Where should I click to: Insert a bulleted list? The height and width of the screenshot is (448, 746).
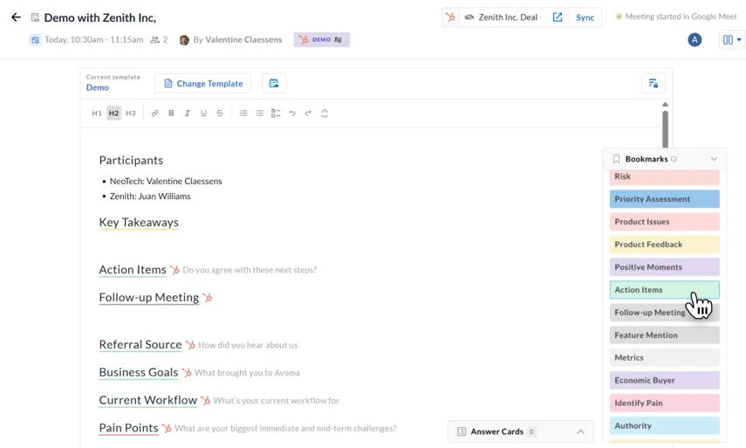click(259, 113)
